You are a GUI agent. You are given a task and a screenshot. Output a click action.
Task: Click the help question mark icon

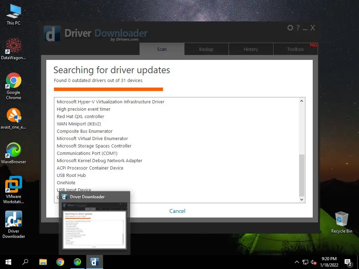coord(298,28)
